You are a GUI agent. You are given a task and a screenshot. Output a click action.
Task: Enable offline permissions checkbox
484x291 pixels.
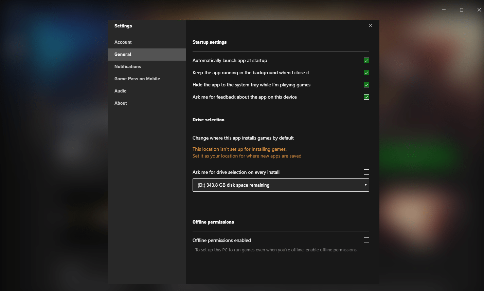[x=366, y=240]
